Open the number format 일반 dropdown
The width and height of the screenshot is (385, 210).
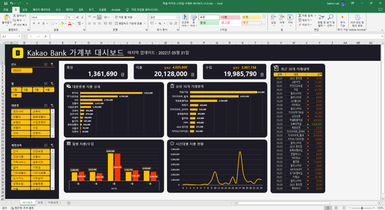(176, 17)
